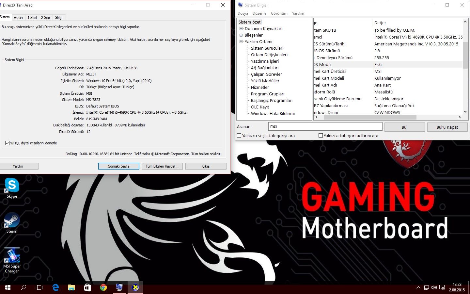Select OLE Kayıt tree item

point(260,107)
